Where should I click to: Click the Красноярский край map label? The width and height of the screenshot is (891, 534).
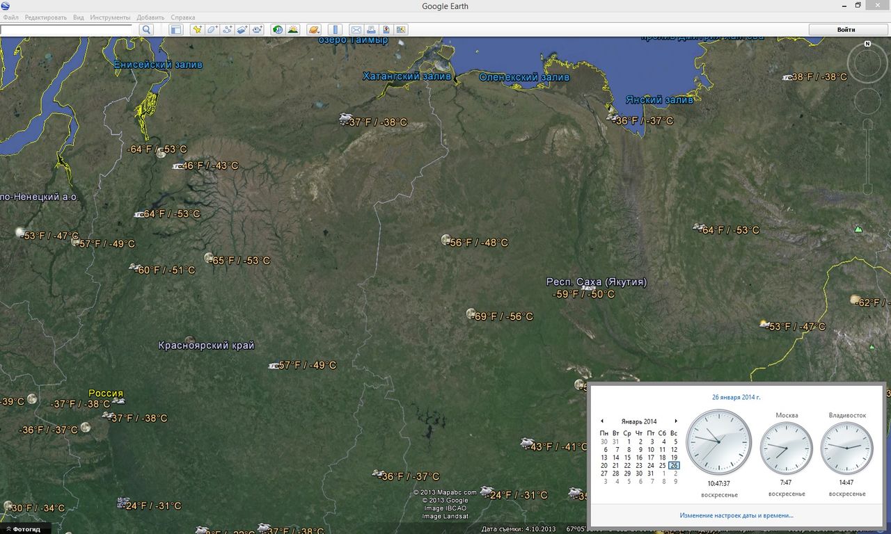point(206,346)
